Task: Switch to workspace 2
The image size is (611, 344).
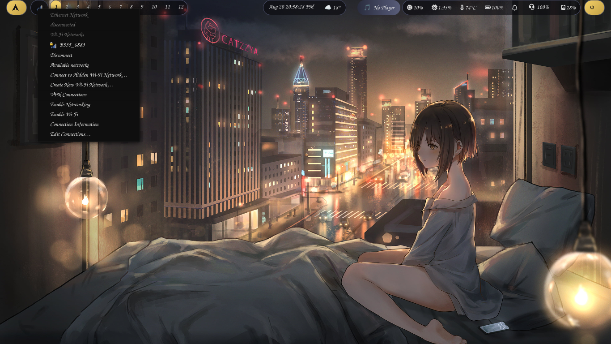Action: pos(67,7)
